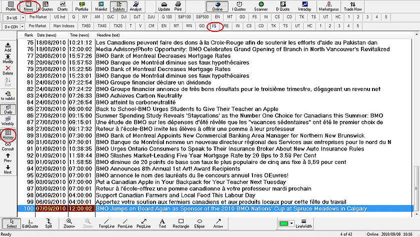Select the PermLine drawing tool
The image size is (420, 237).
[x=125, y=223]
